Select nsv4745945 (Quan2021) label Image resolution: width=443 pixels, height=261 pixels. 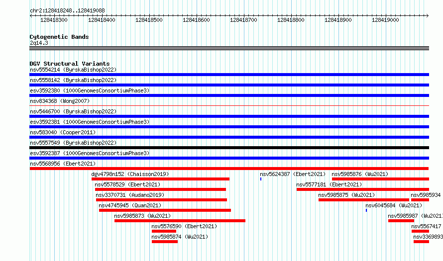(130, 205)
